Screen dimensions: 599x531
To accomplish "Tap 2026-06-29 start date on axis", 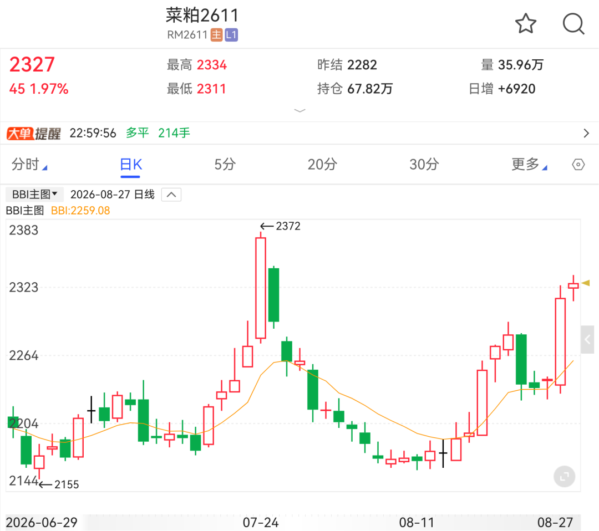I will (42, 522).
